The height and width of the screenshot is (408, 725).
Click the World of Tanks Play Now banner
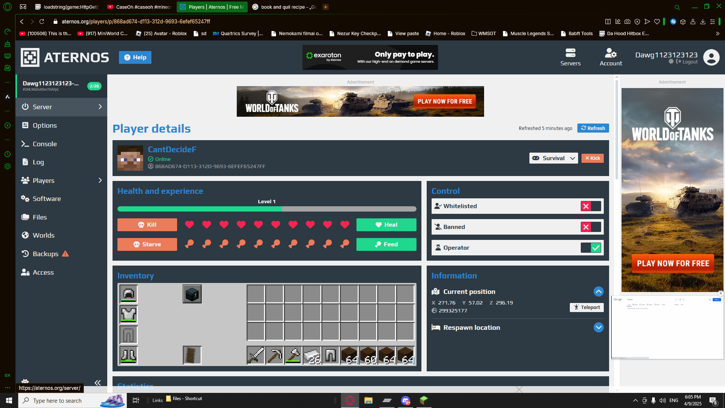coord(360,102)
